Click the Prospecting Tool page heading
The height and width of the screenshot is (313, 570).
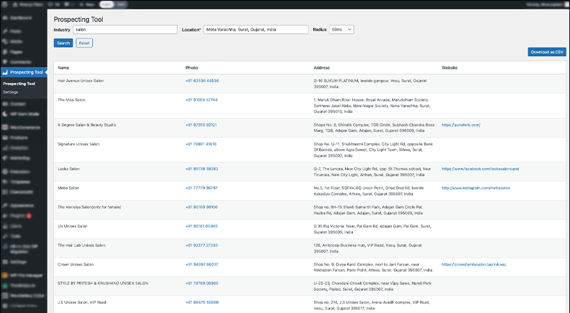pos(79,20)
